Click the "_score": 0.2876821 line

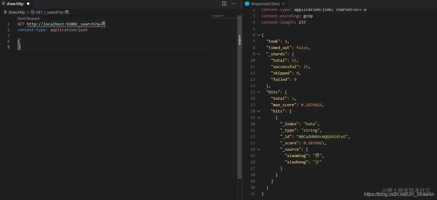(303, 143)
